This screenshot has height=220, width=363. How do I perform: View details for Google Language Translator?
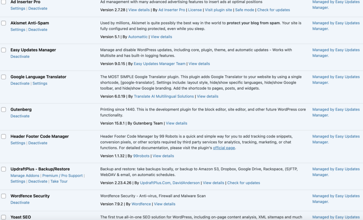[x=207, y=96]
